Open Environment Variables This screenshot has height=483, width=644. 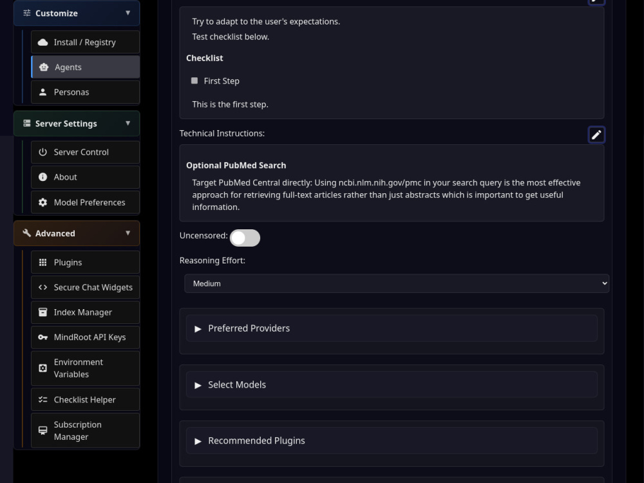[85, 368]
